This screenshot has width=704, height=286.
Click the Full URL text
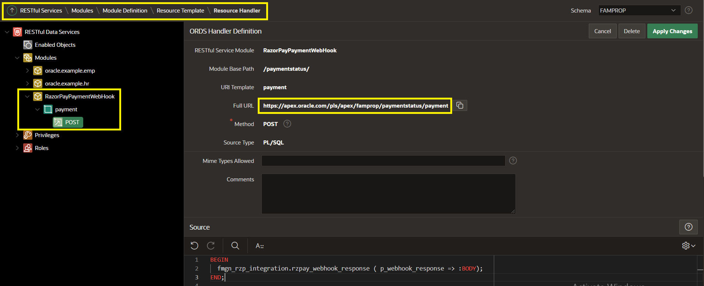pyautogui.click(x=356, y=106)
